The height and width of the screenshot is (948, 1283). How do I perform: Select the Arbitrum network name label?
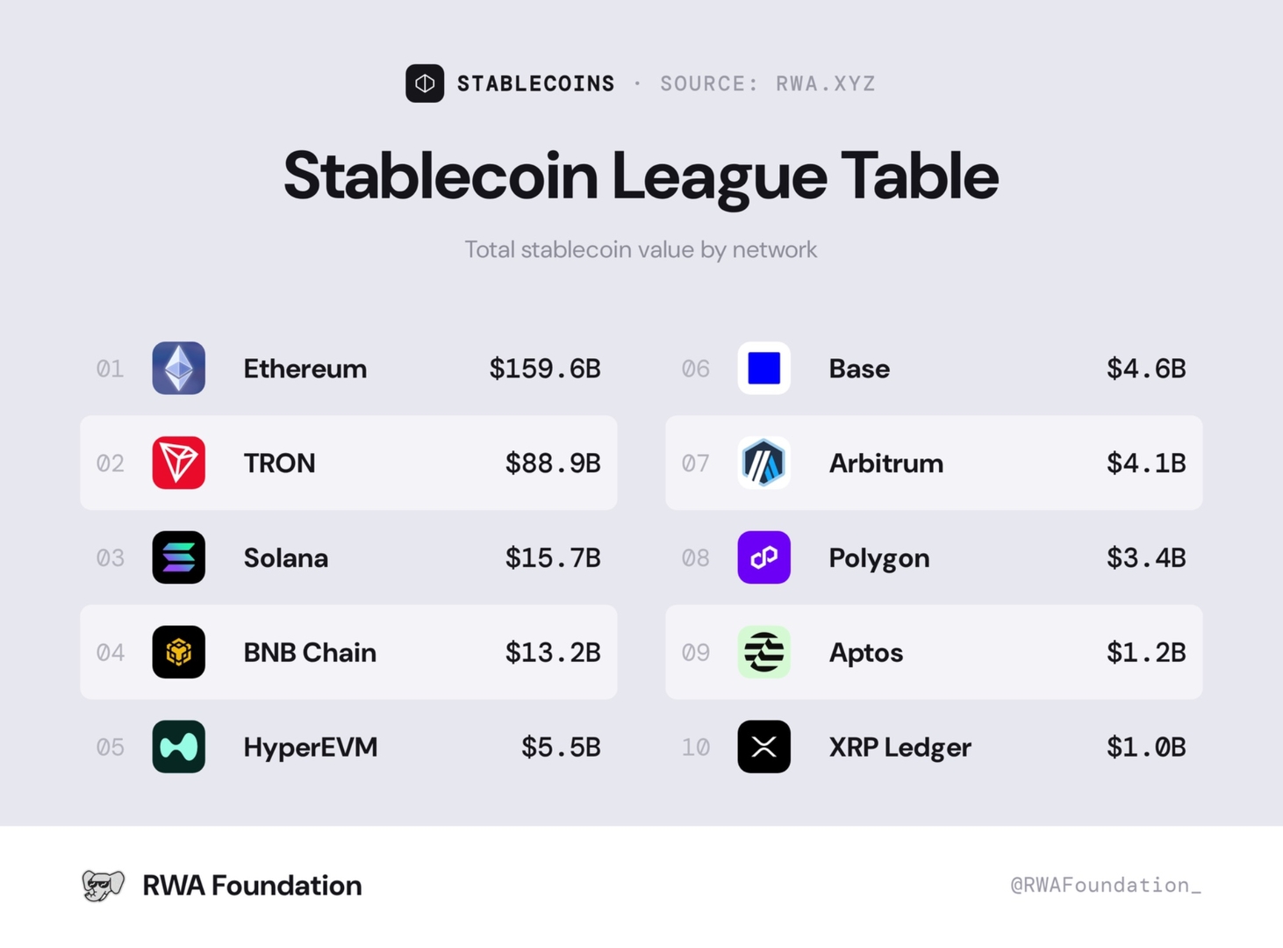tap(886, 463)
